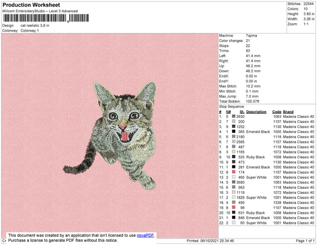317x245 pixels.
Task: Click the 'St.' column header
Action: [242, 112]
